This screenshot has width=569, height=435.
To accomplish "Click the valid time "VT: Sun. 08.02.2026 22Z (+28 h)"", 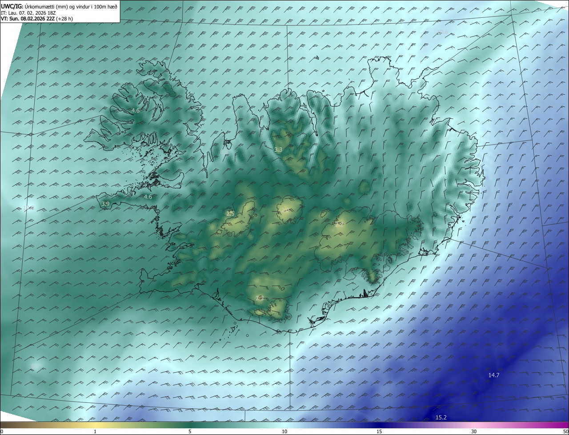I will coord(37,19).
